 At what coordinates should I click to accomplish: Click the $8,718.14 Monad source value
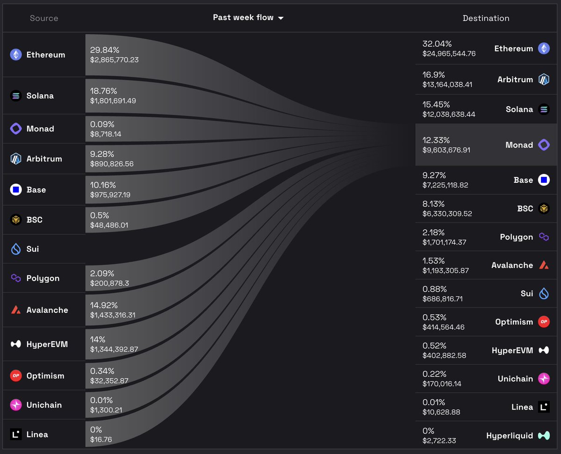click(x=106, y=134)
